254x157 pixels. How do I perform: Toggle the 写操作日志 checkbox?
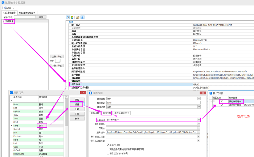tap(108, 145)
